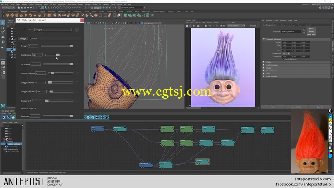
Task: Click the IPR pause icon in status line
Action: click(x=113, y=8)
